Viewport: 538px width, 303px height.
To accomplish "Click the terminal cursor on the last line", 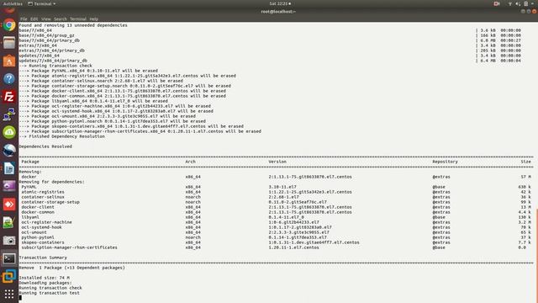I will coord(20,298).
